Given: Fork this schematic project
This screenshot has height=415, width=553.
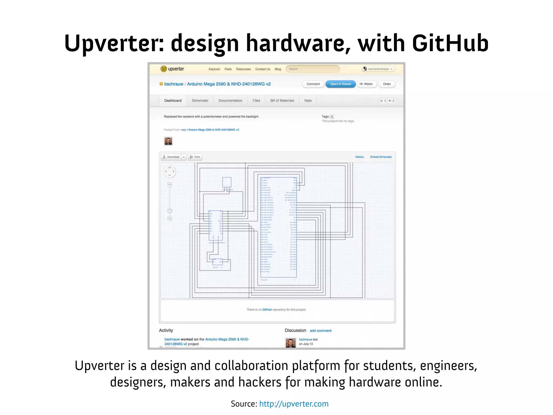Looking at the screenshot, I should (x=195, y=157).
